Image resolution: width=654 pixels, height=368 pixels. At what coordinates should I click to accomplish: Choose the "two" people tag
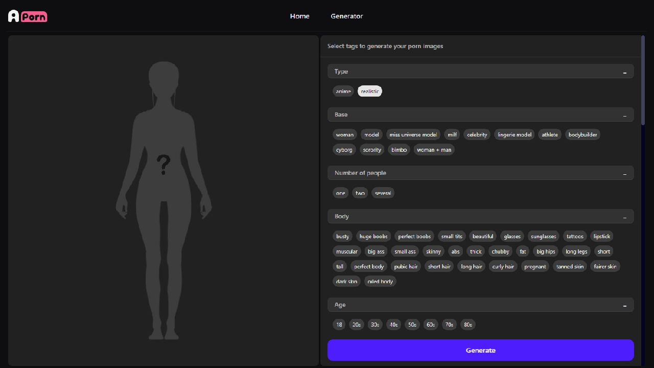pyautogui.click(x=360, y=193)
